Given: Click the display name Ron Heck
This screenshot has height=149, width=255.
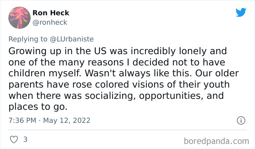Looking at the screenshot, I should pyautogui.click(x=51, y=13).
